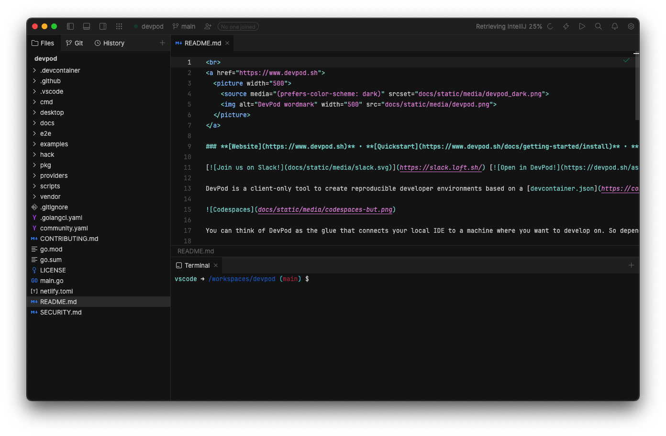
Task: Run the project with the play icon
Action: 582,26
